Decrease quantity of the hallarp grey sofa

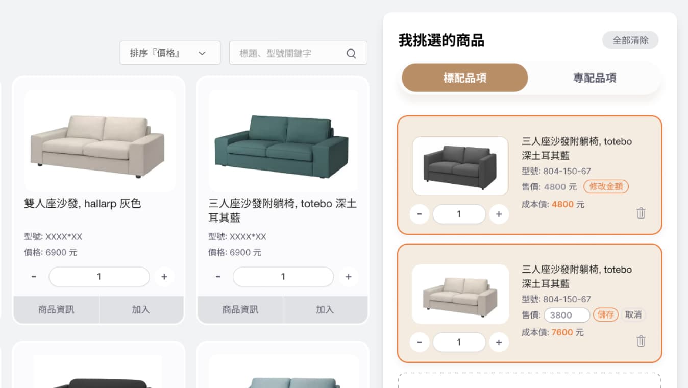pyautogui.click(x=34, y=277)
